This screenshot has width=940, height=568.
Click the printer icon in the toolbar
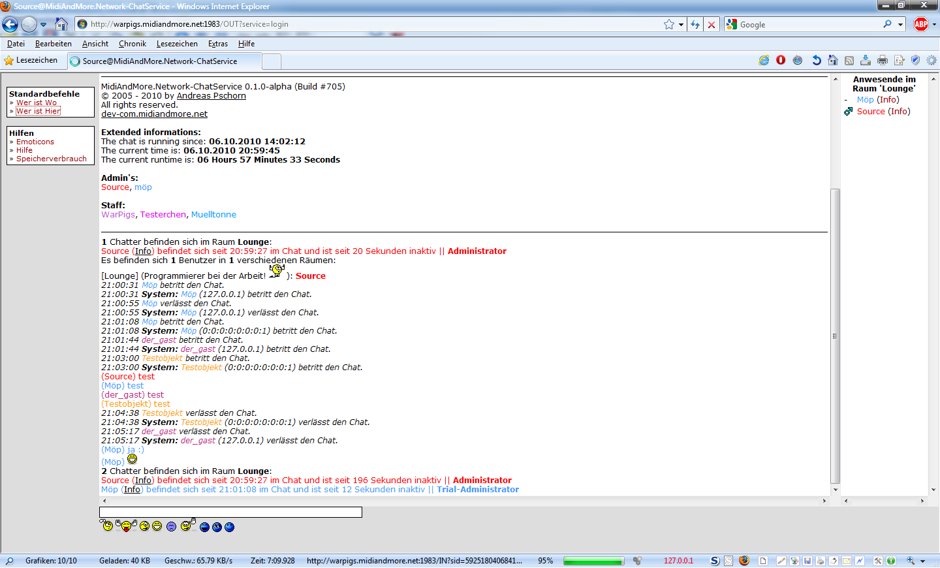pos(883,61)
